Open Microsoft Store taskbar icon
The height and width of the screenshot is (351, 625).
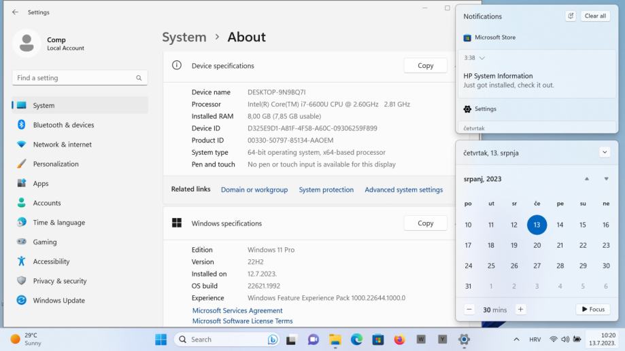377,339
